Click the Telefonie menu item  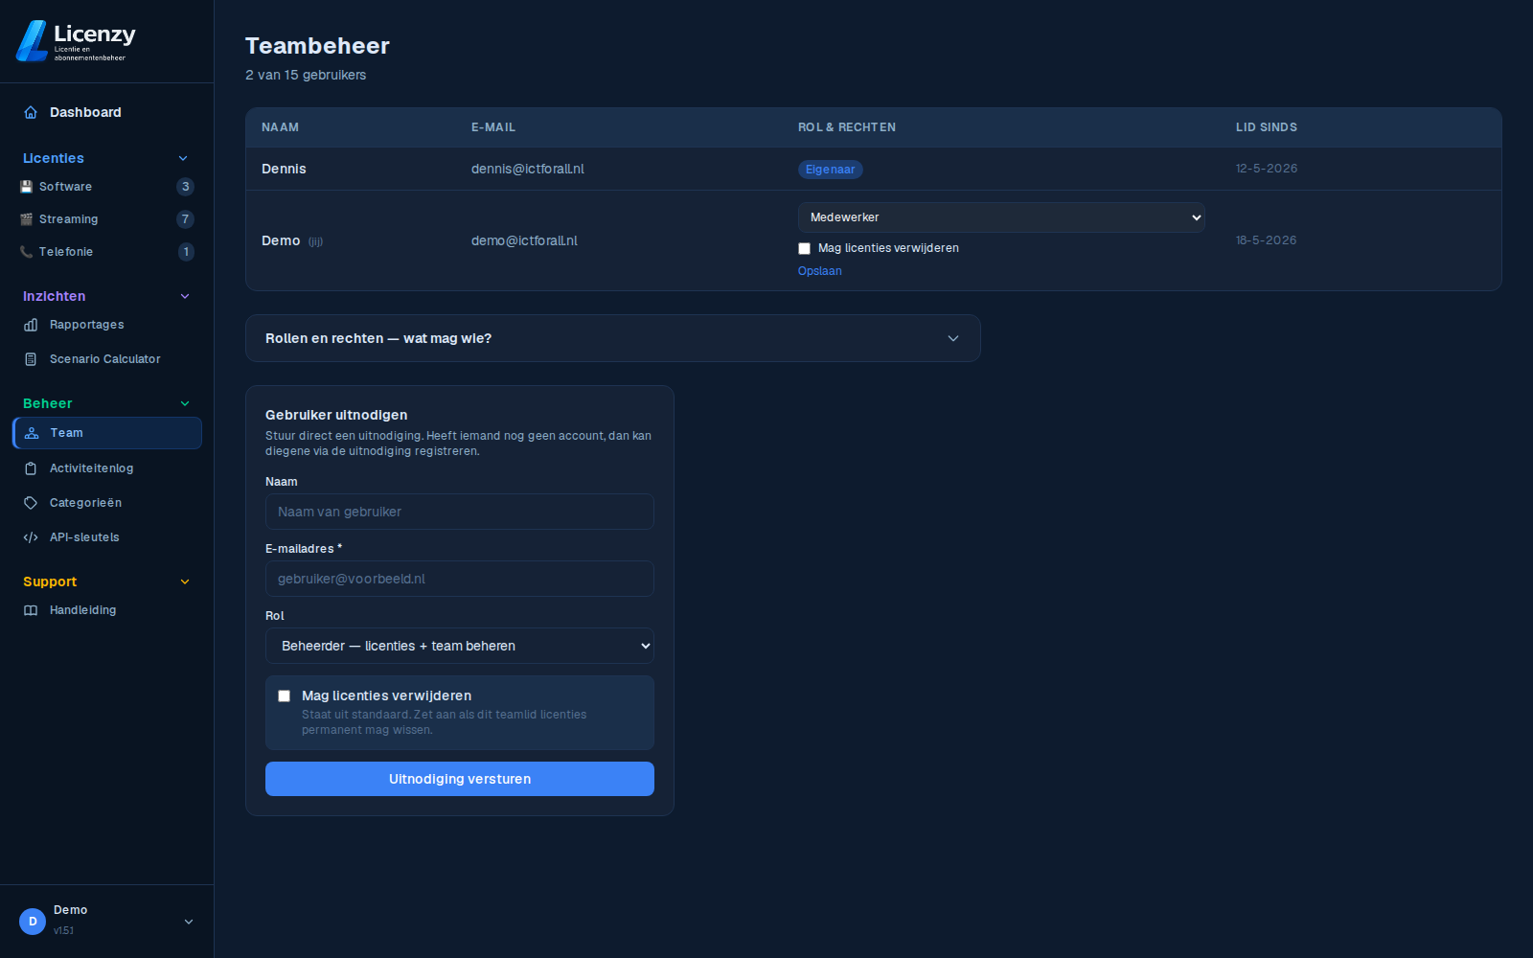pyautogui.click(x=107, y=252)
